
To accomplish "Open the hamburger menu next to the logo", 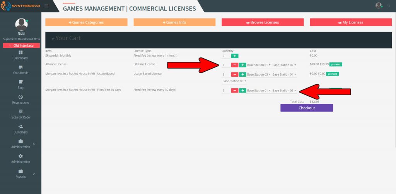I will [46, 6].
